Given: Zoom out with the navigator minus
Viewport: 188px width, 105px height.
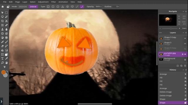Looking at the screenshot, I should (160, 29).
